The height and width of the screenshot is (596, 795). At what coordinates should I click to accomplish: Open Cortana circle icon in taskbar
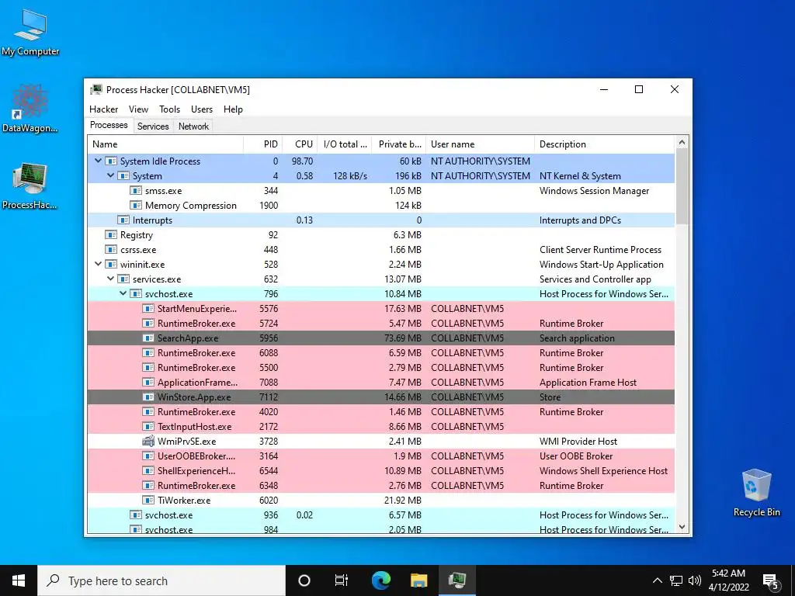pyautogui.click(x=304, y=580)
